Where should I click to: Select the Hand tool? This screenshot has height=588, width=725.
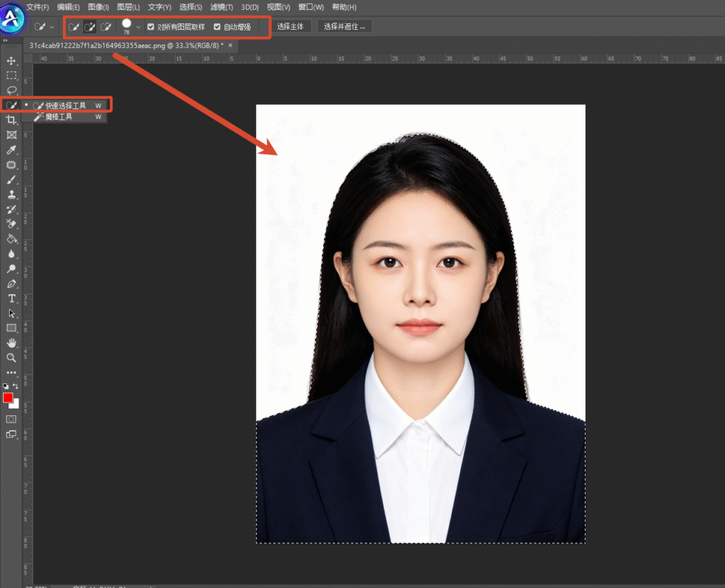tap(11, 343)
